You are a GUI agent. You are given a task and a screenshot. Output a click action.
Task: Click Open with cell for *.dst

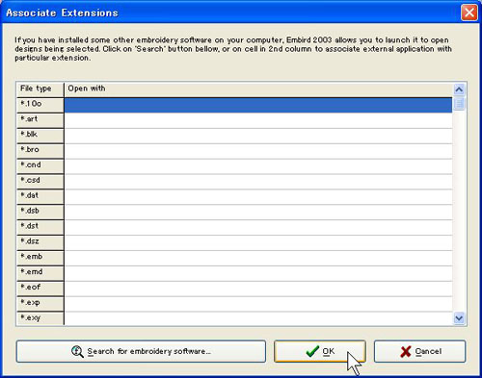258,227
